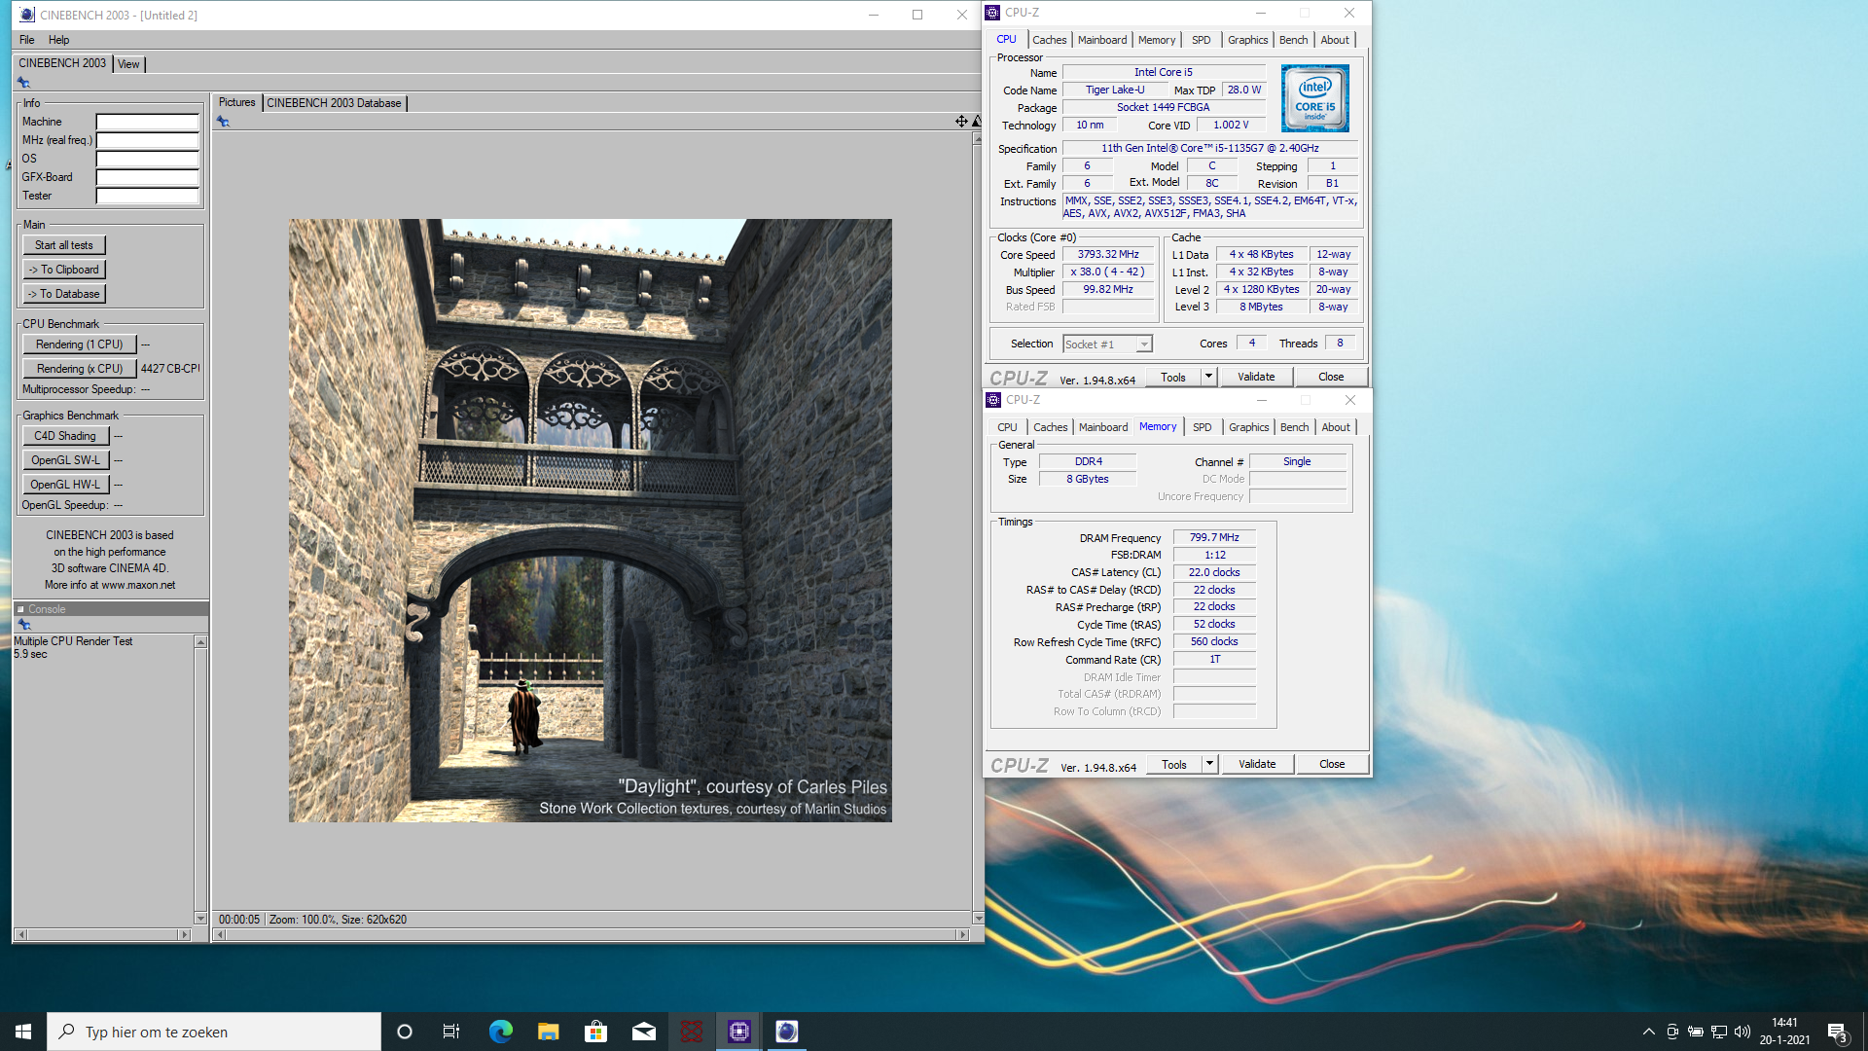The width and height of the screenshot is (1868, 1051).
Task: Click Start all tests button
Action: point(64,245)
